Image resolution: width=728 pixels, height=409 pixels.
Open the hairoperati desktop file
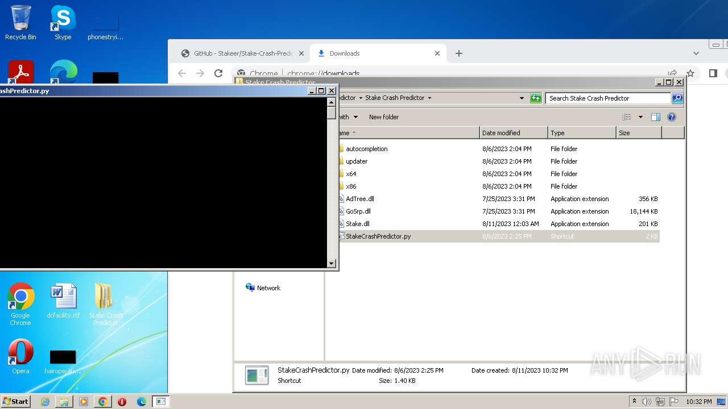[63, 362]
